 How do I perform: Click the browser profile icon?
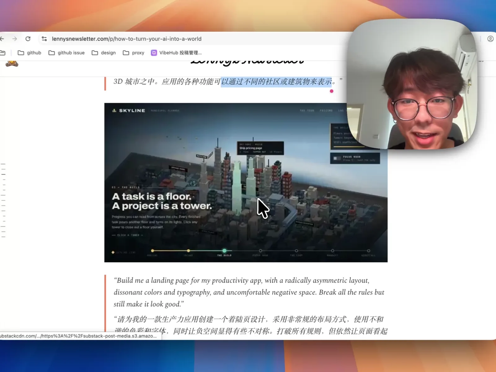coord(490,39)
